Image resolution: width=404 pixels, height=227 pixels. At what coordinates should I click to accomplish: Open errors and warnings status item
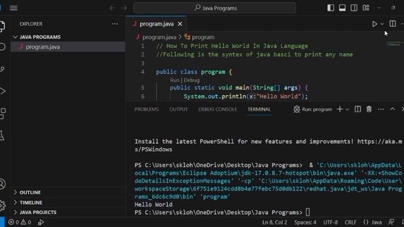pos(20,222)
